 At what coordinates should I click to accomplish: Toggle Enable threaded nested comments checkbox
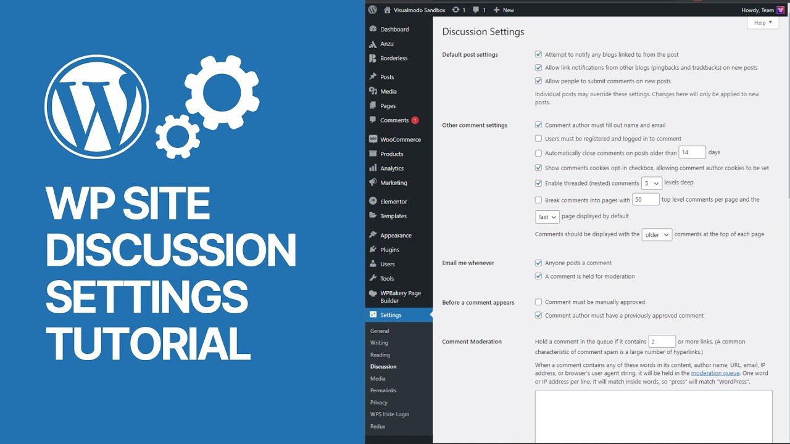point(538,183)
